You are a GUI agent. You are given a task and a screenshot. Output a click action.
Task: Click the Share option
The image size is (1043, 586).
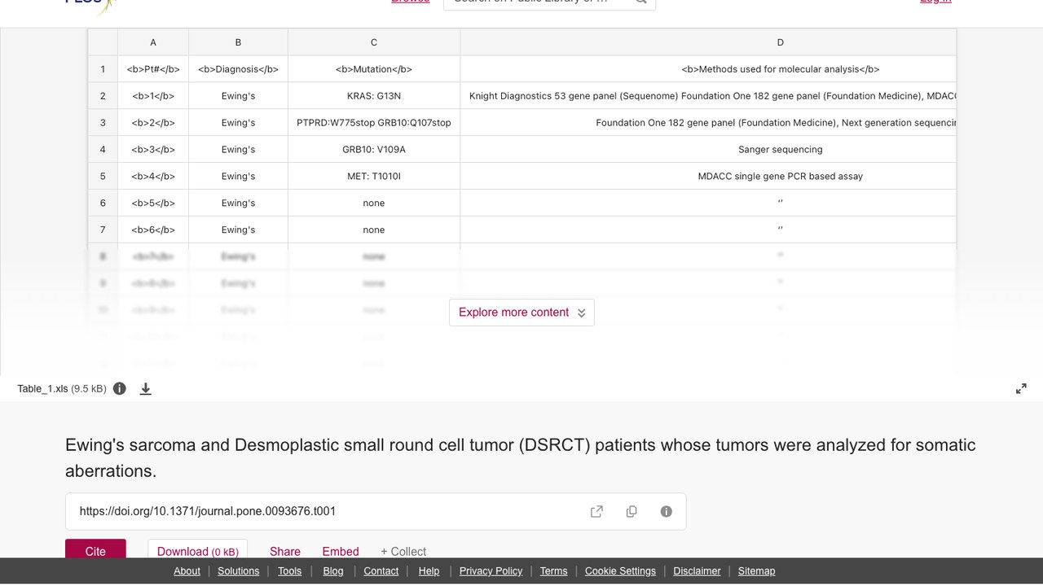(285, 551)
